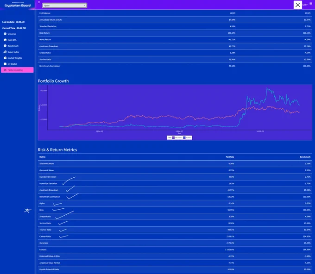Click the Alpha row label
Viewport: 315px width, 274px height.
pos(42,203)
